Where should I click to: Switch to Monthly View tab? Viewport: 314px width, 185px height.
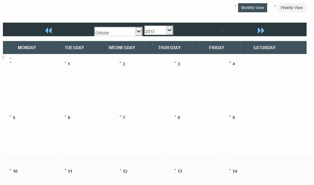click(252, 8)
